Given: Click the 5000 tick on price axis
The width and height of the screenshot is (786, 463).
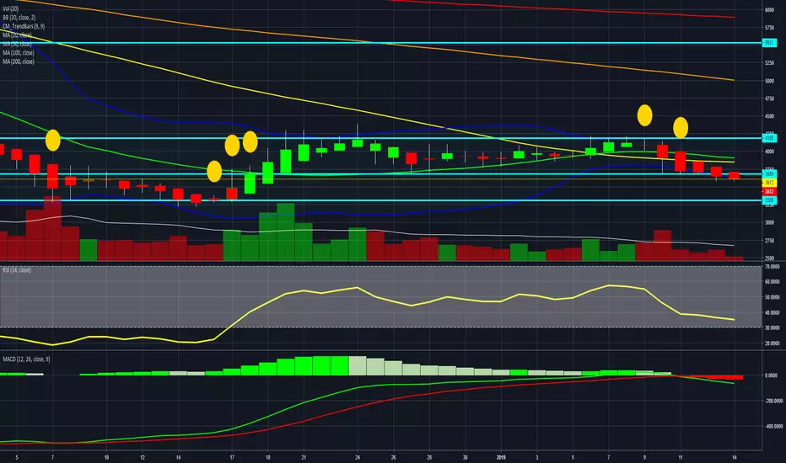Looking at the screenshot, I should click(769, 81).
